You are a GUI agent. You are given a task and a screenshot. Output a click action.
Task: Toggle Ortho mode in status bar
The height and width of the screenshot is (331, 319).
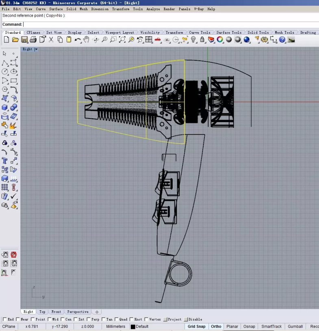[x=216, y=327]
